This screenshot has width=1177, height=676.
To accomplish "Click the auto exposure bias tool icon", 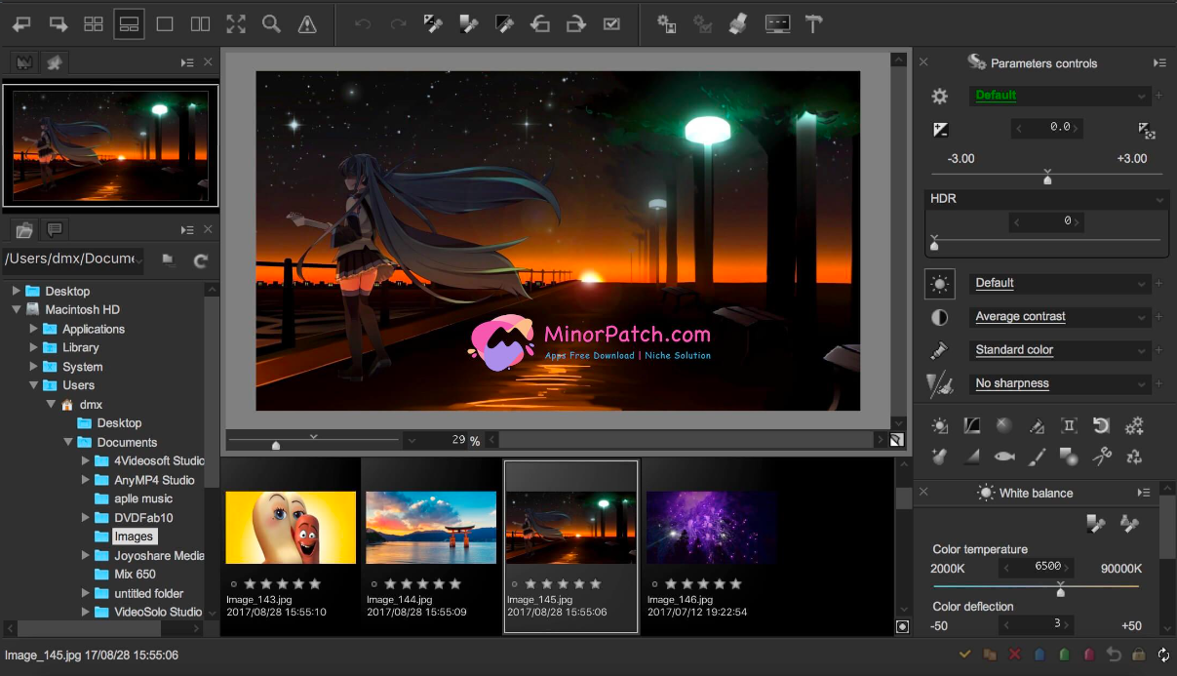I will pos(1147,129).
